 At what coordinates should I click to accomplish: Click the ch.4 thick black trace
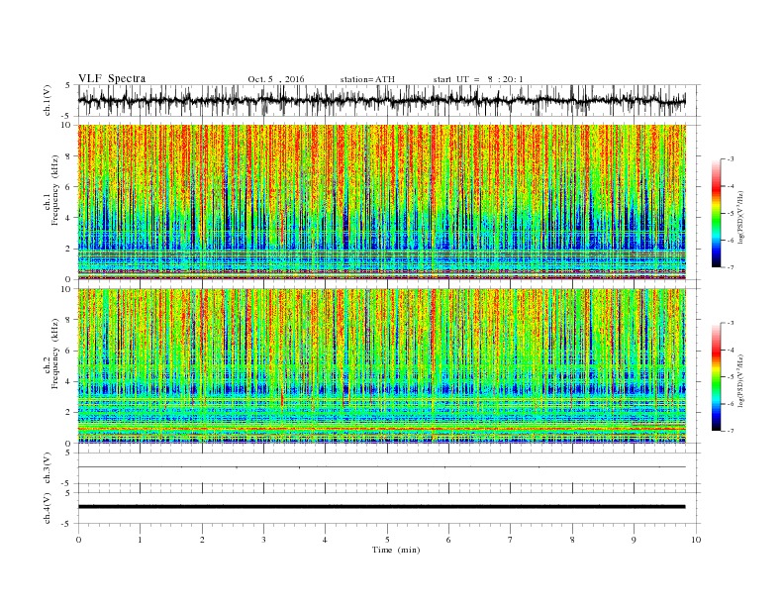[x=382, y=507]
